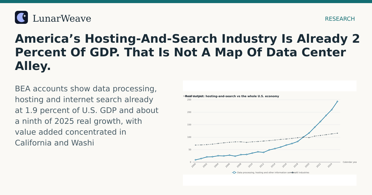Click the last point of the dashed All industries line
The image size is (372, 195).
[337, 133]
